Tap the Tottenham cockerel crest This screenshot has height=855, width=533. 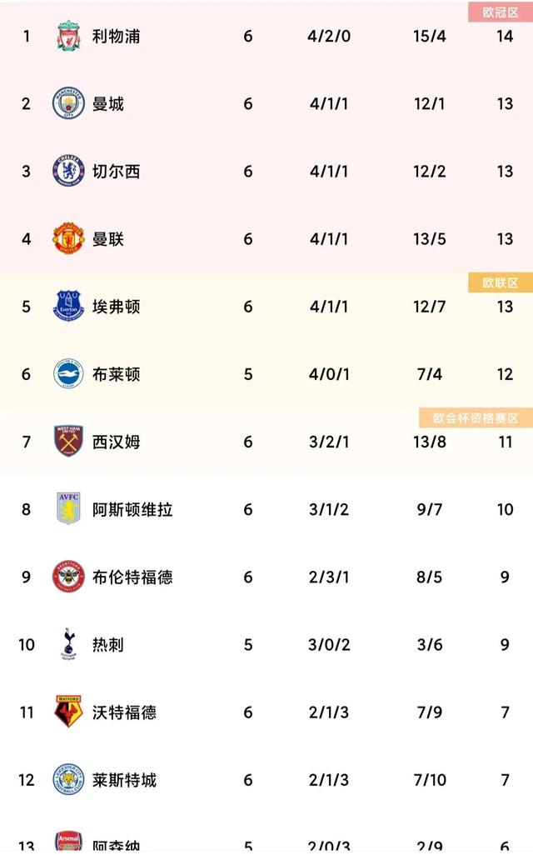[68, 643]
